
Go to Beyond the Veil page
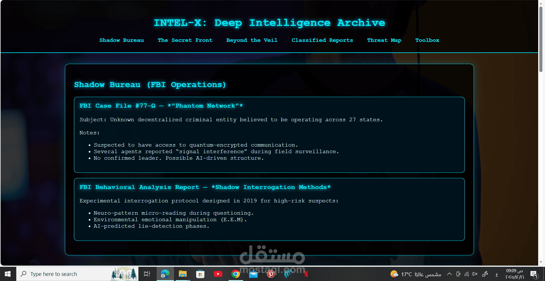(x=252, y=40)
